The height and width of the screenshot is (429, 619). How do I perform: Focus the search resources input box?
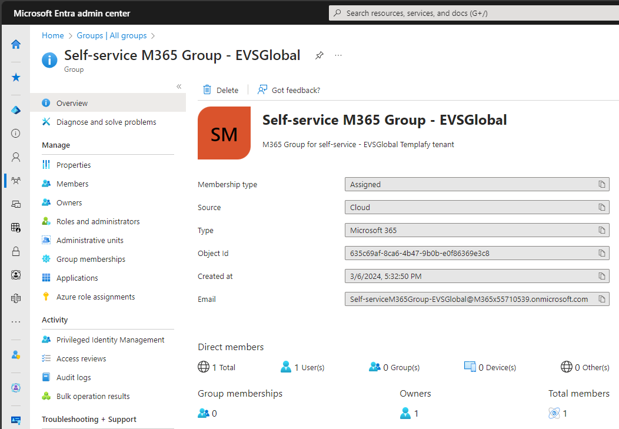471,13
